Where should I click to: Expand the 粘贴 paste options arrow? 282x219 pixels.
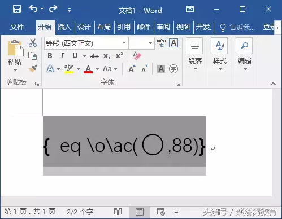click(15, 70)
